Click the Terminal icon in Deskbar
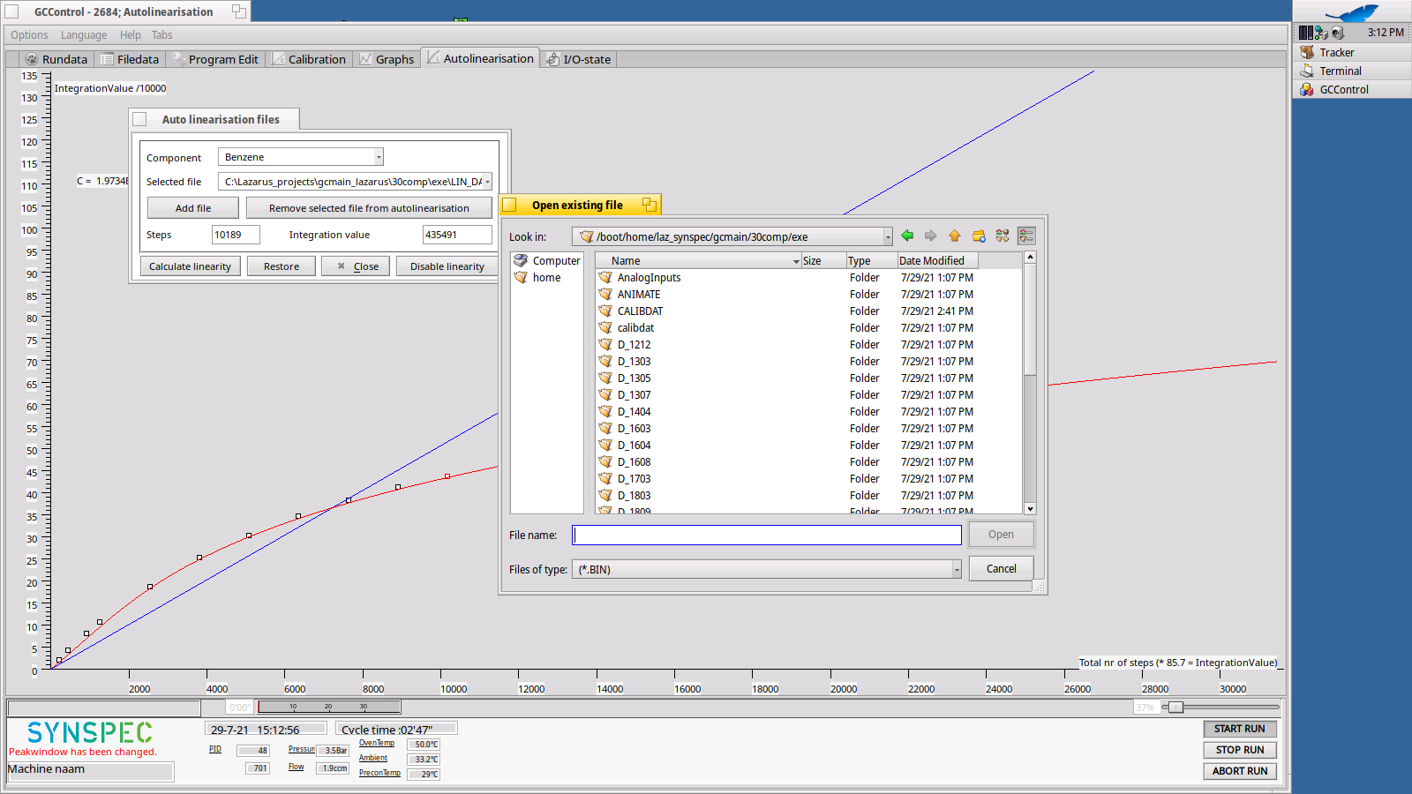This screenshot has height=794, width=1412. (x=1307, y=71)
